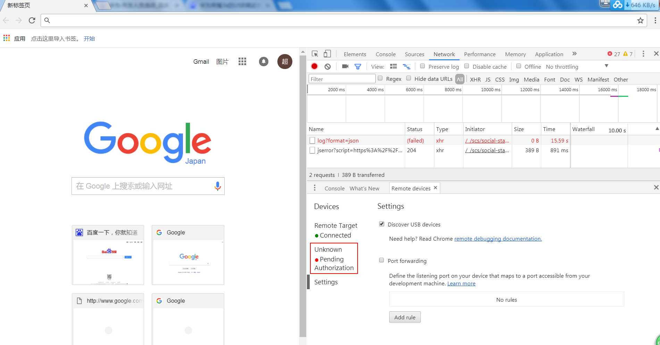660x345 pixels.
Task: Enable Port forwarding checkbox
Action: pyautogui.click(x=382, y=260)
